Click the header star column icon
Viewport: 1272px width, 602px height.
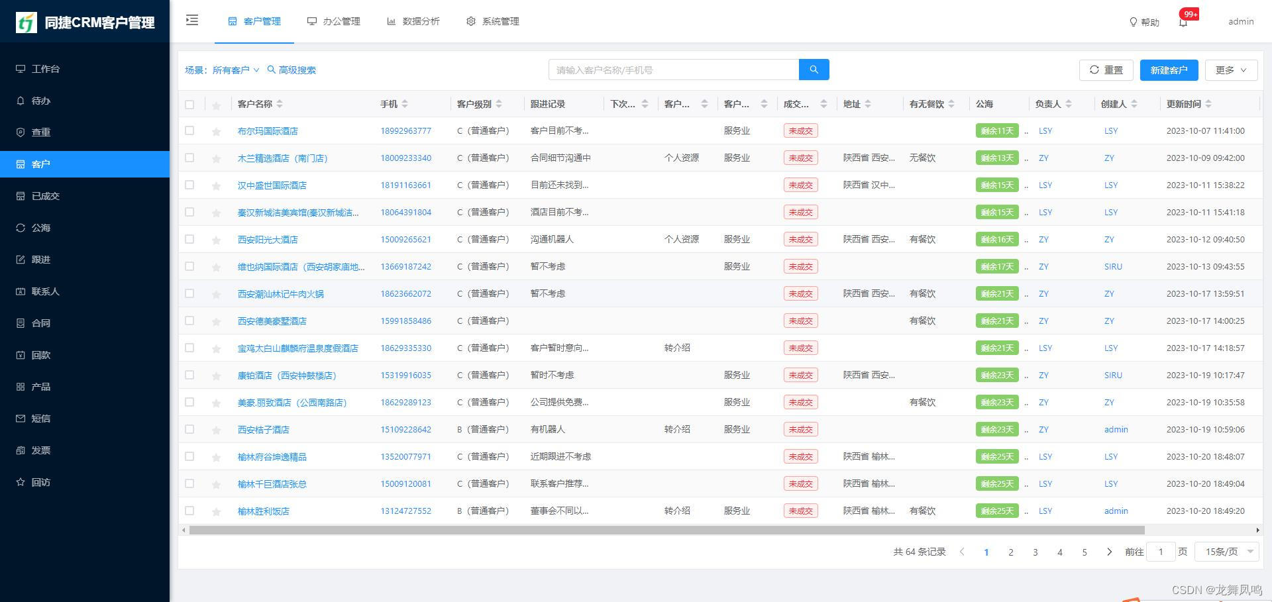[216, 105]
